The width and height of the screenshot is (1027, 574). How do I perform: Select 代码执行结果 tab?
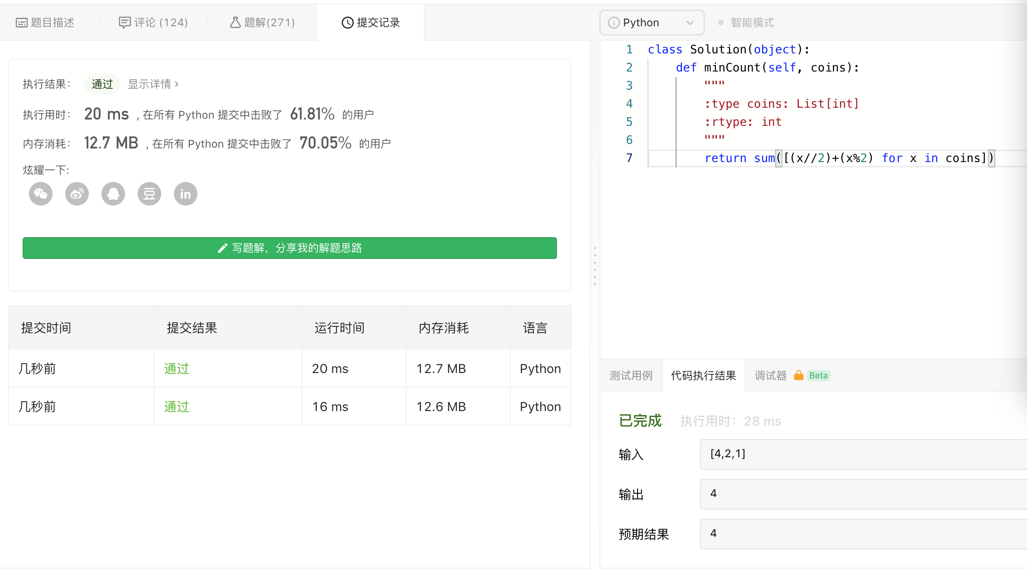(x=703, y=375)
